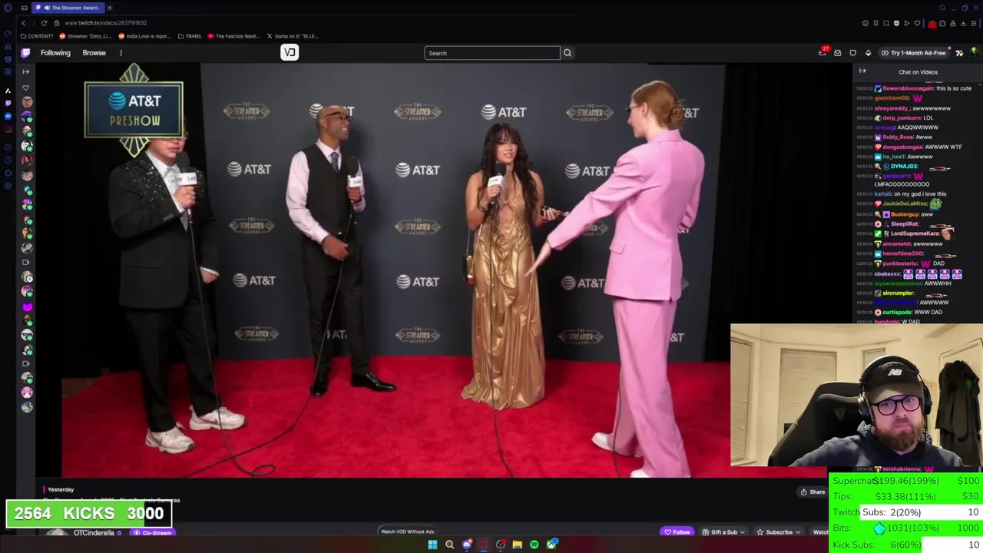The width and height of the screenshot is (983, 553).
Task: Open Subscribe dropdown arrow
Action: click(799, 532)
